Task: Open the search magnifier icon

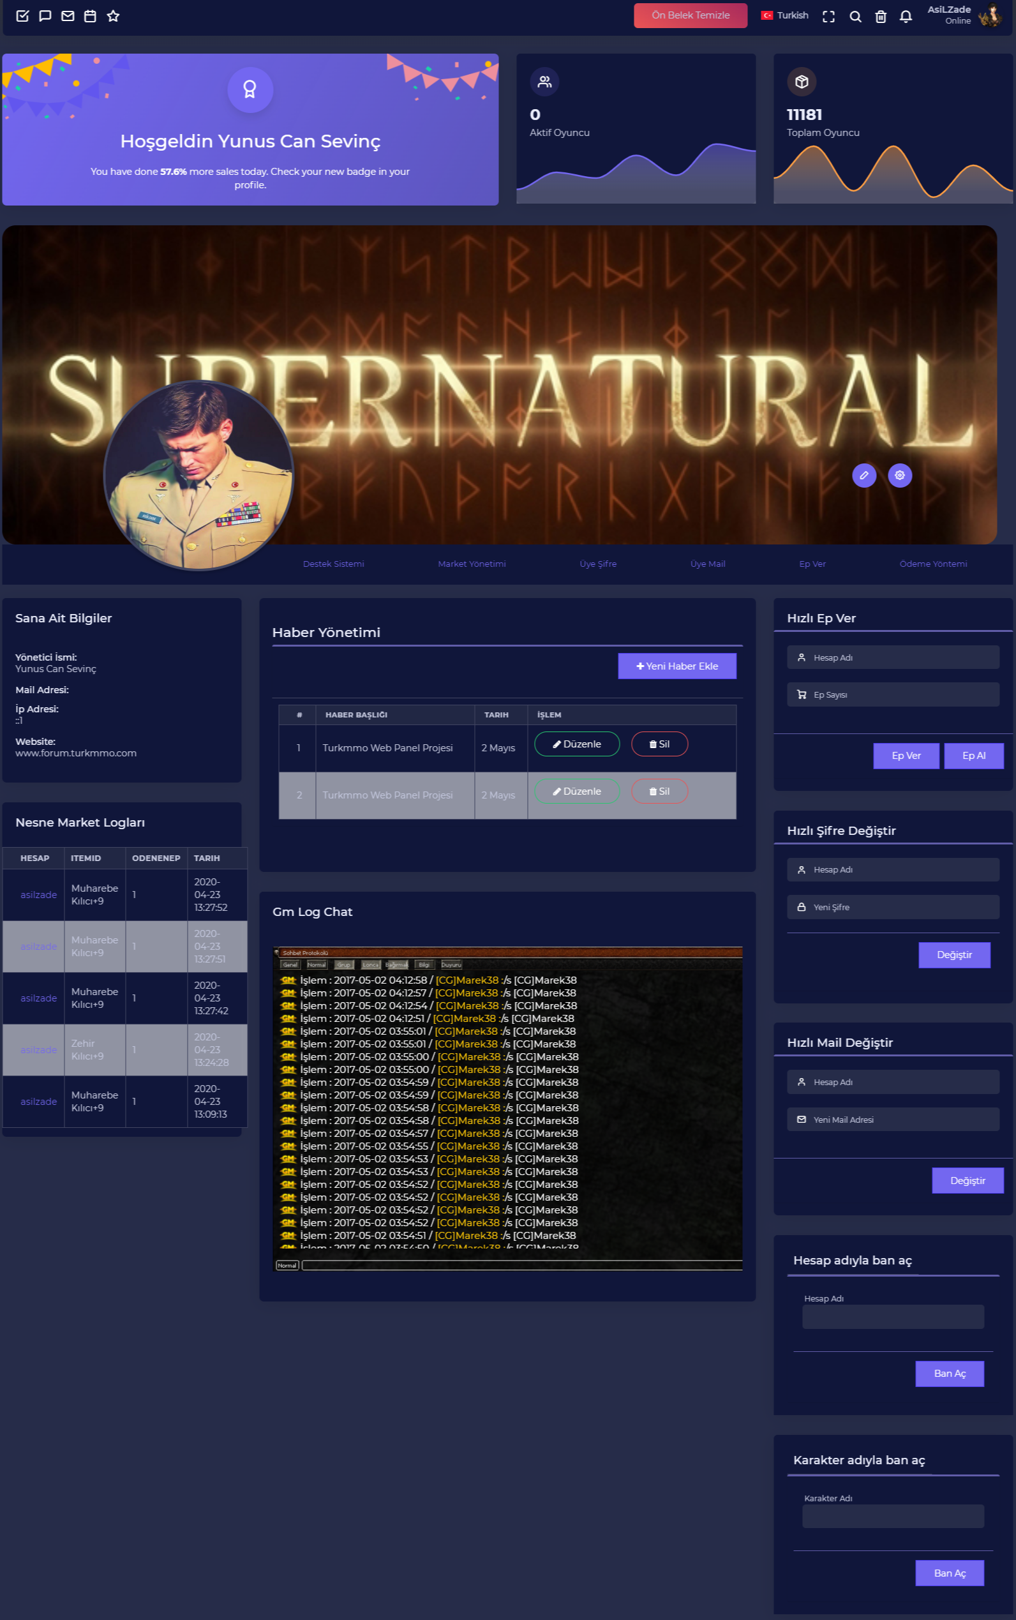Action: pos(855,17)
